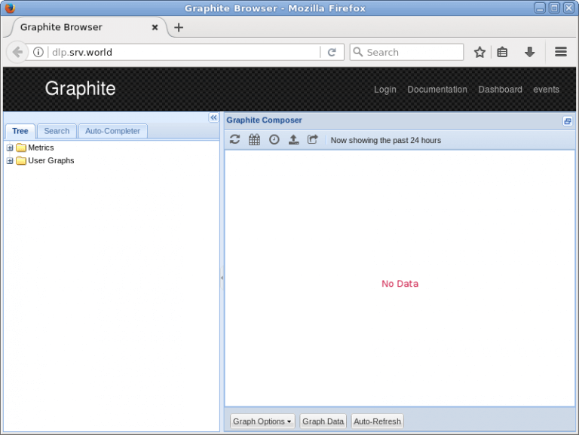Close the Graphite Browser tab
Image resolution: width=579 pixels, height=435 pixels.
coord(155,27)
